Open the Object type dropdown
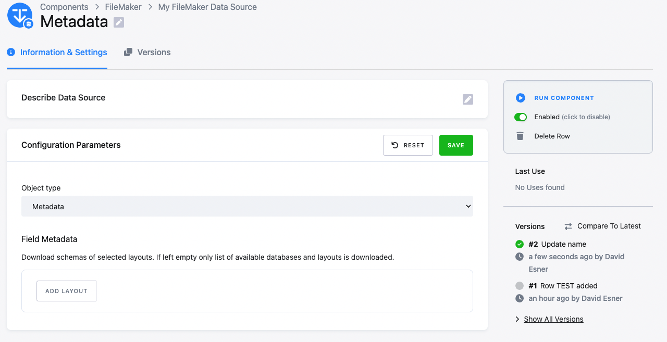 coord(247,206)
